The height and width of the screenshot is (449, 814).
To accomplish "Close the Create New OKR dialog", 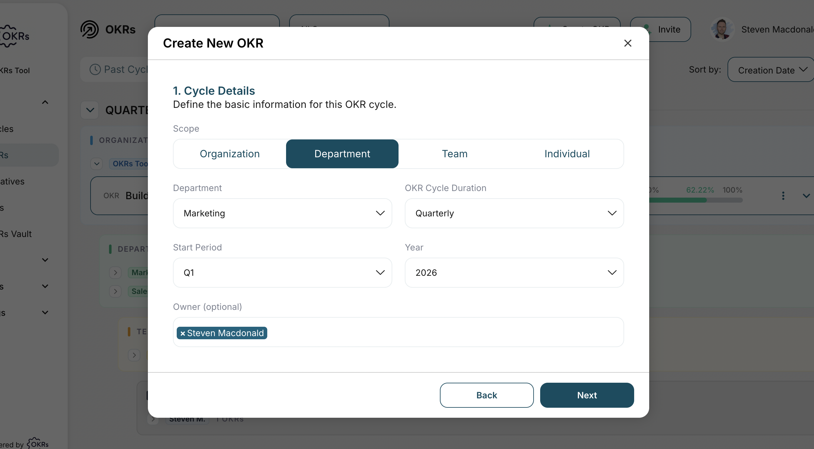I will pos(628,43).
